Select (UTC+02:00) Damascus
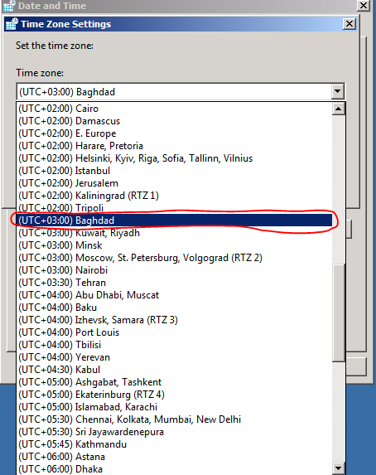Viewport: 376px width, 475px height. (x=175, y=121)
